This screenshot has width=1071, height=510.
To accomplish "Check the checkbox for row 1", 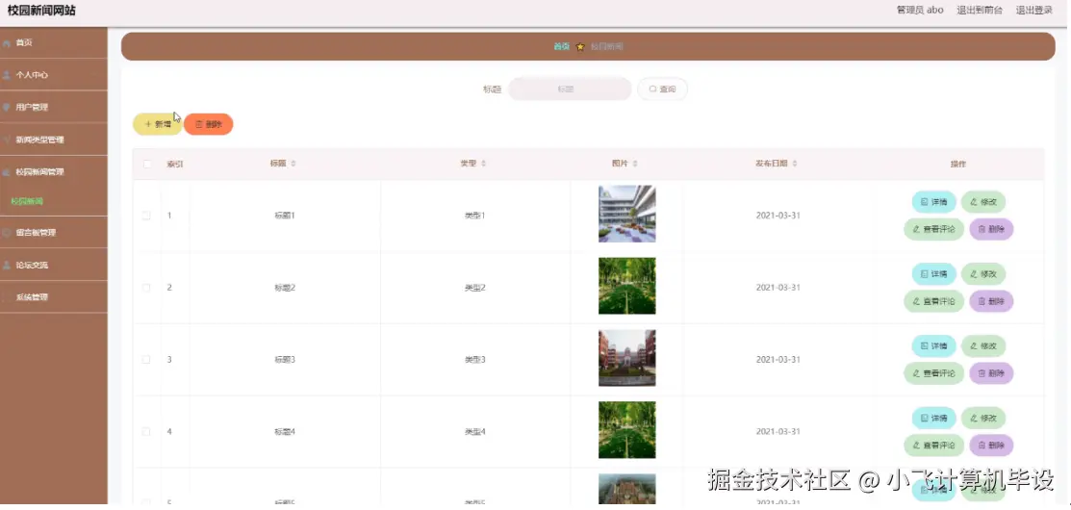I will pos(146,216).
